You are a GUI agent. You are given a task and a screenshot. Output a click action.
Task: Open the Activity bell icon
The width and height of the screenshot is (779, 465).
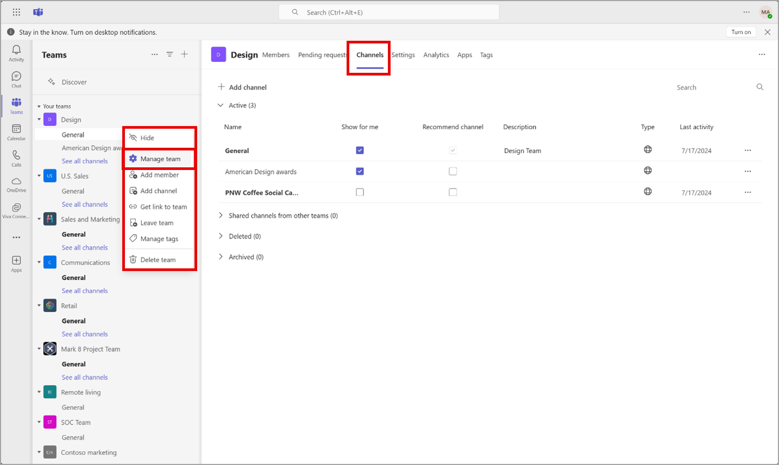(16, 53)
